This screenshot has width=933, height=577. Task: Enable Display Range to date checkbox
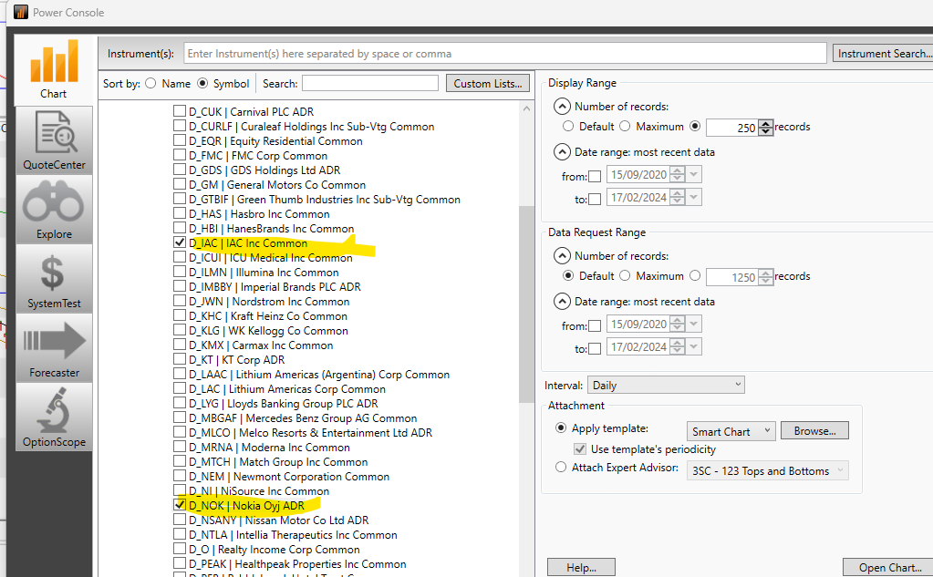click(595, 200)
